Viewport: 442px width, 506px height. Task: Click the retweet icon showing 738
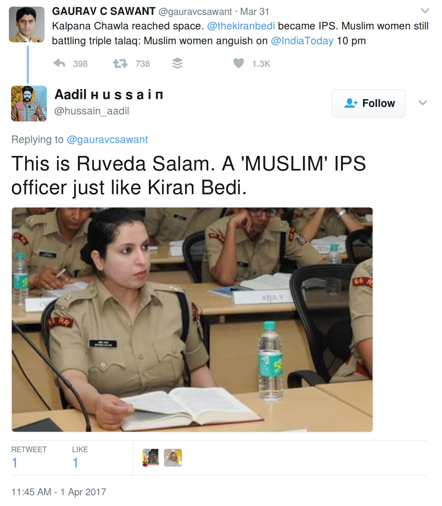pyautogui.click(x=120, y=63)
